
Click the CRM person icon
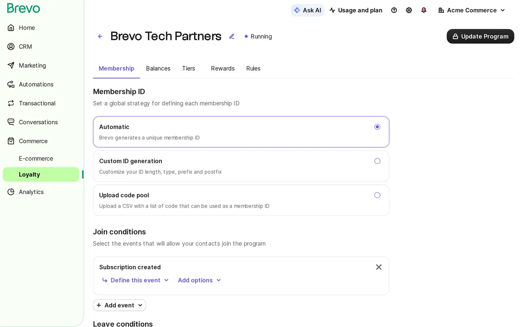pyautogui.click(x=11, y=47)
